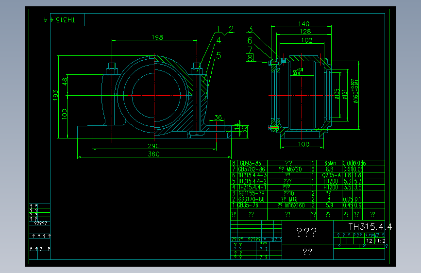The image size is (421, 273).
Task: Click the 290 hole spacing dimension
Action: coord(153,146)
